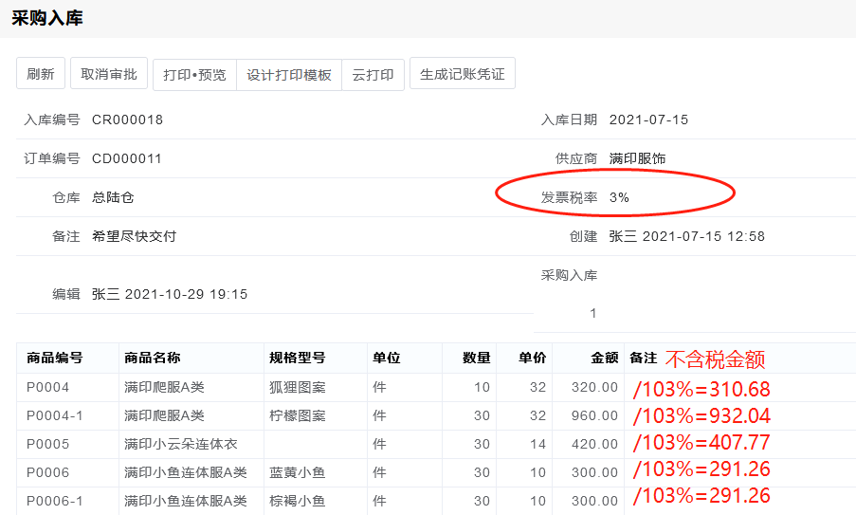The height and width of the screenshot is (515, 856).
Task: Click the 刷新 refresh button
Action: point(41,74)
